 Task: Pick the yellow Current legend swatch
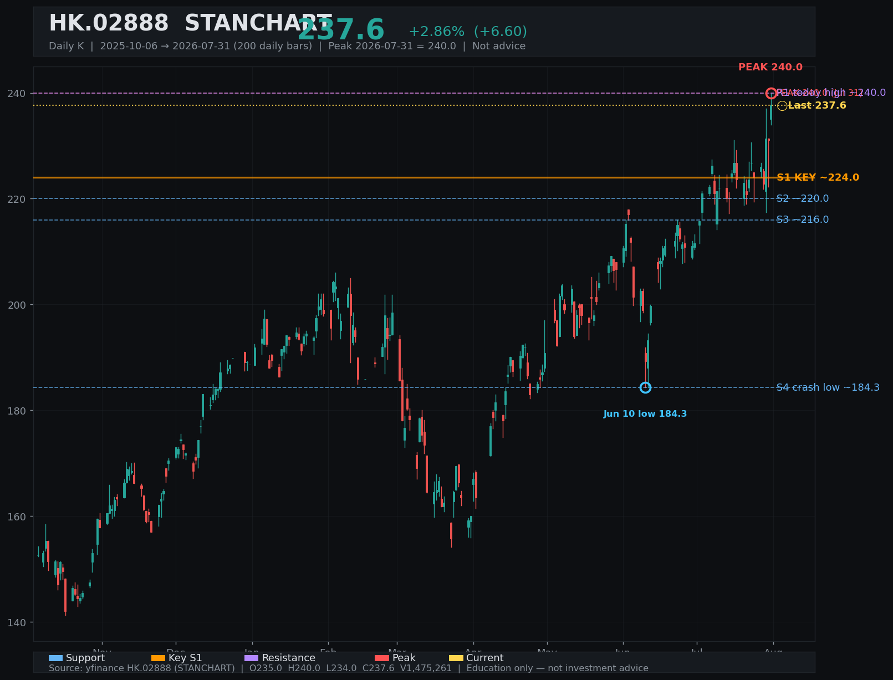click(456, 658)
